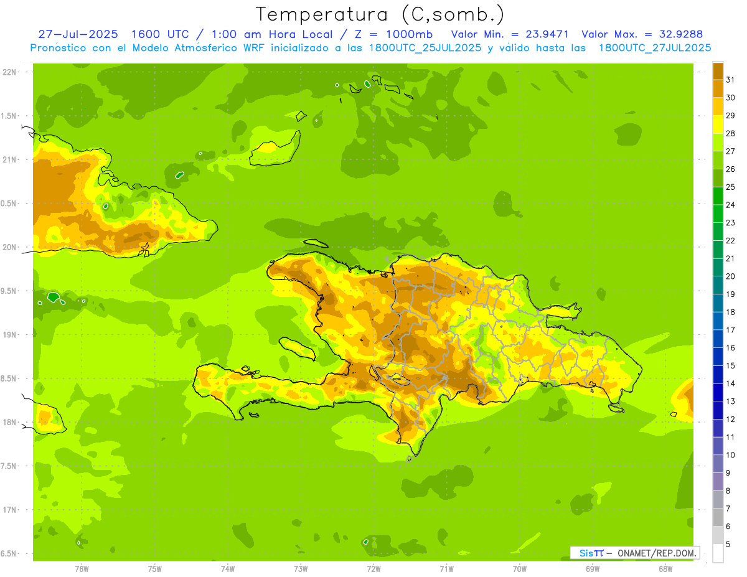
Task: Click the title 'Temperatura (C,somb.)'
Action: click(x=380, y=14)
